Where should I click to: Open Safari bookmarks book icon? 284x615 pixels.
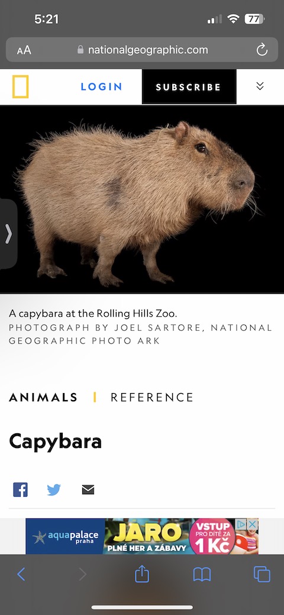(x=202, y=575)
